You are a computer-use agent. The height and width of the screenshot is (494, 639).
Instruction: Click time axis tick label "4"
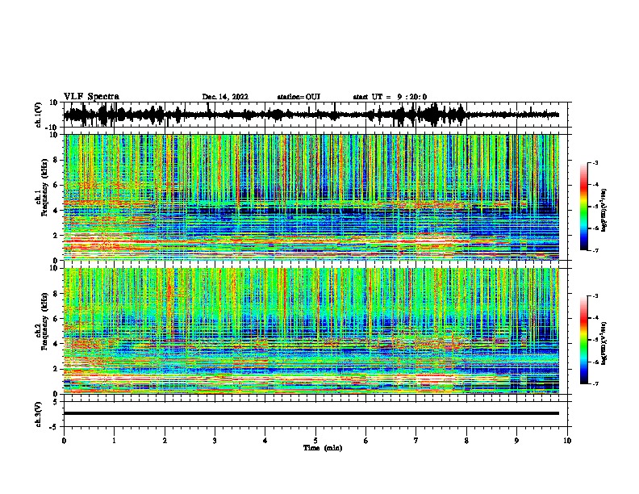(265, 441)
